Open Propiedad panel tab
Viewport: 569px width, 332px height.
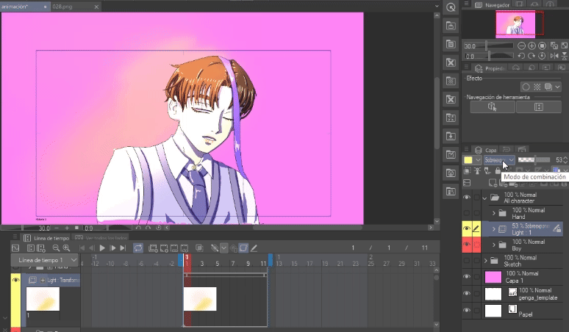tap(490, 68)
